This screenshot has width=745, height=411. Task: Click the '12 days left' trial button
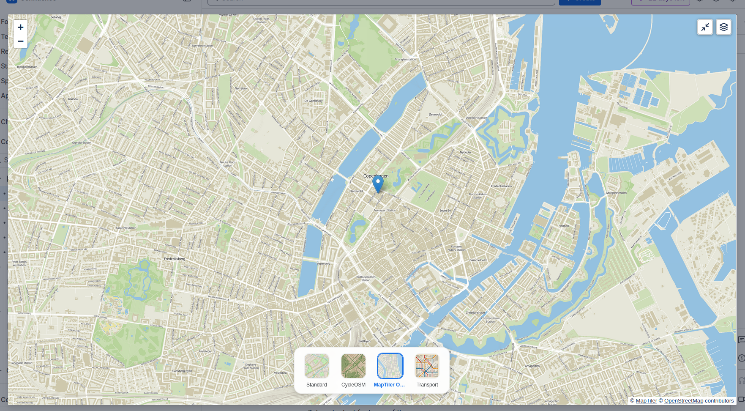coord(660,1)
